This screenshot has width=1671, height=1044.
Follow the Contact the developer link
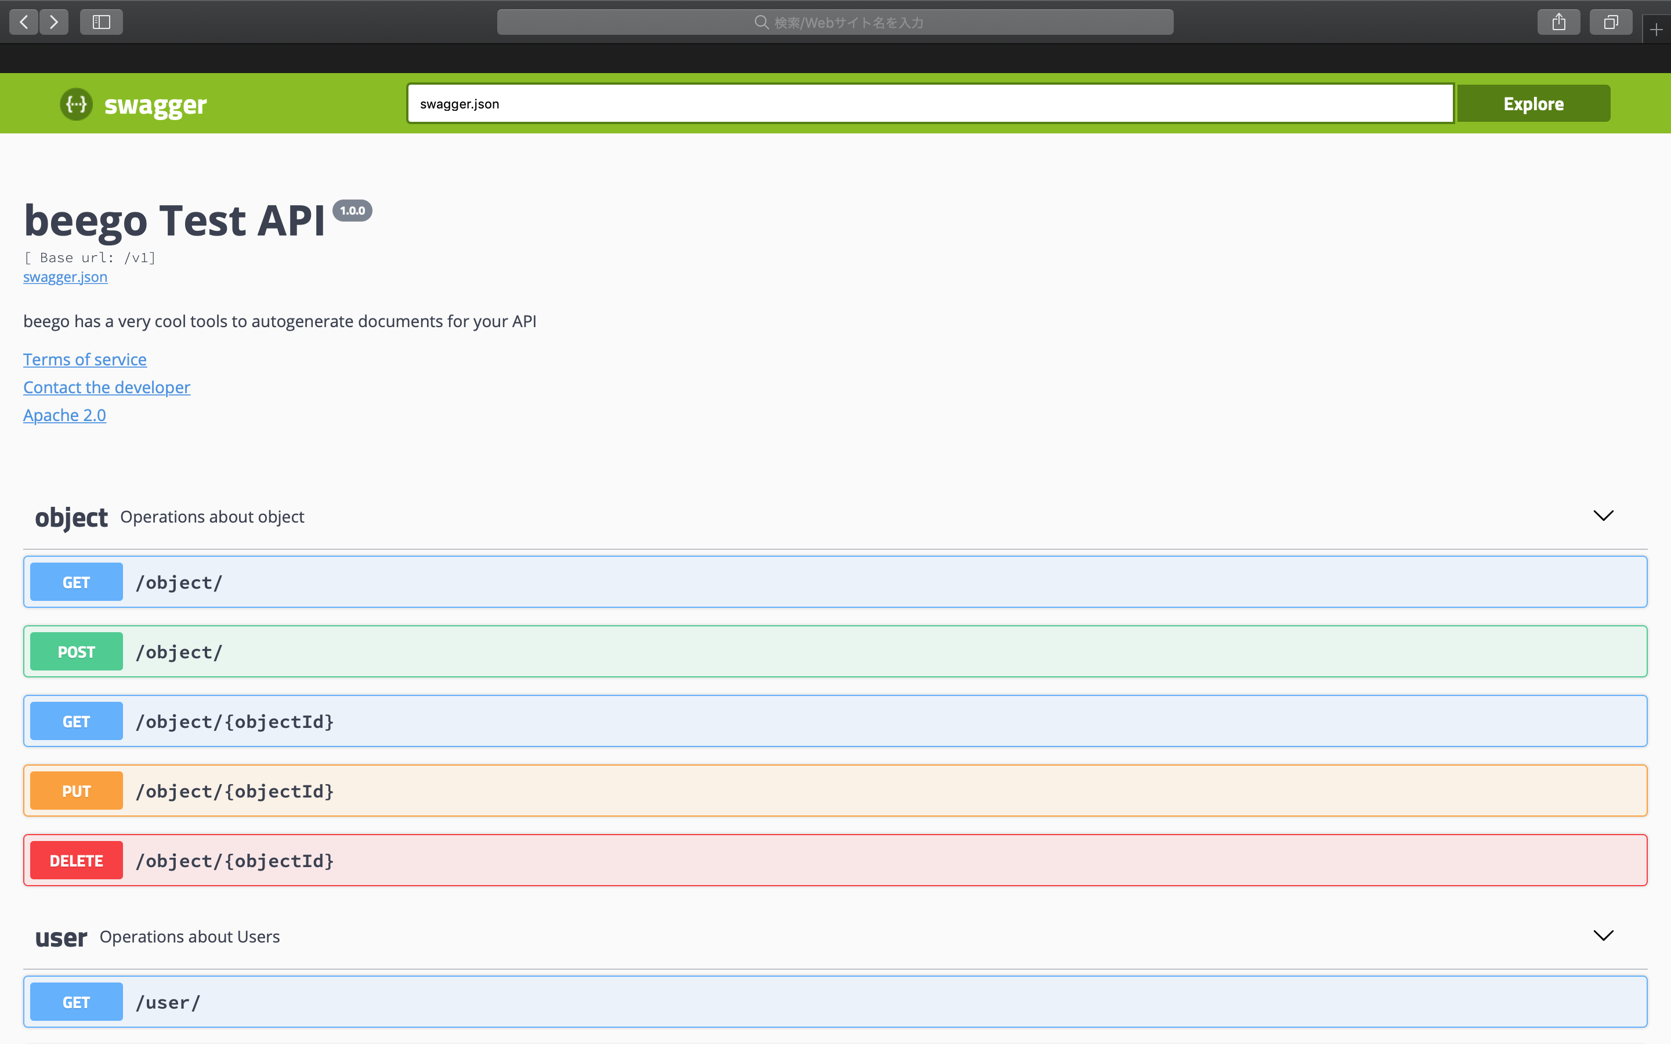[x=107, y=387]
